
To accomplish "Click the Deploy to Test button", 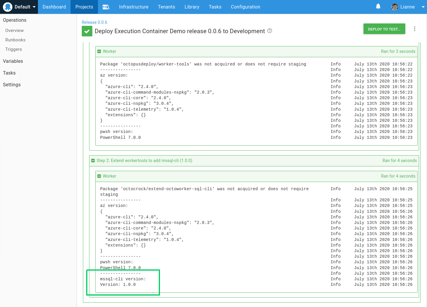I will click(x=384, y=29).
